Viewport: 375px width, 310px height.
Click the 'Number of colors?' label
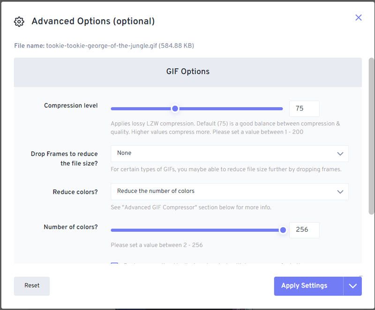[x=71, y=227]
